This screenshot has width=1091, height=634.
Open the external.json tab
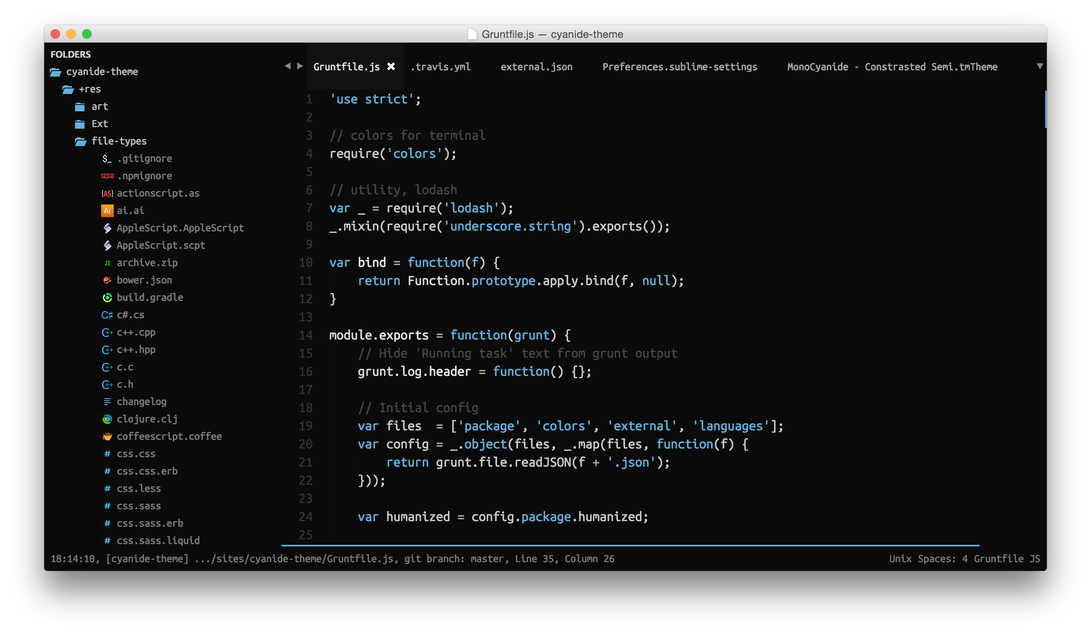tap(536, 66)
